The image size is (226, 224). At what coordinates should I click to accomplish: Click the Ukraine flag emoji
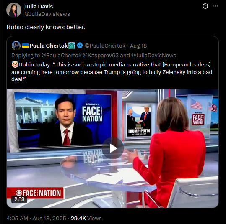[x=26, y=46]
